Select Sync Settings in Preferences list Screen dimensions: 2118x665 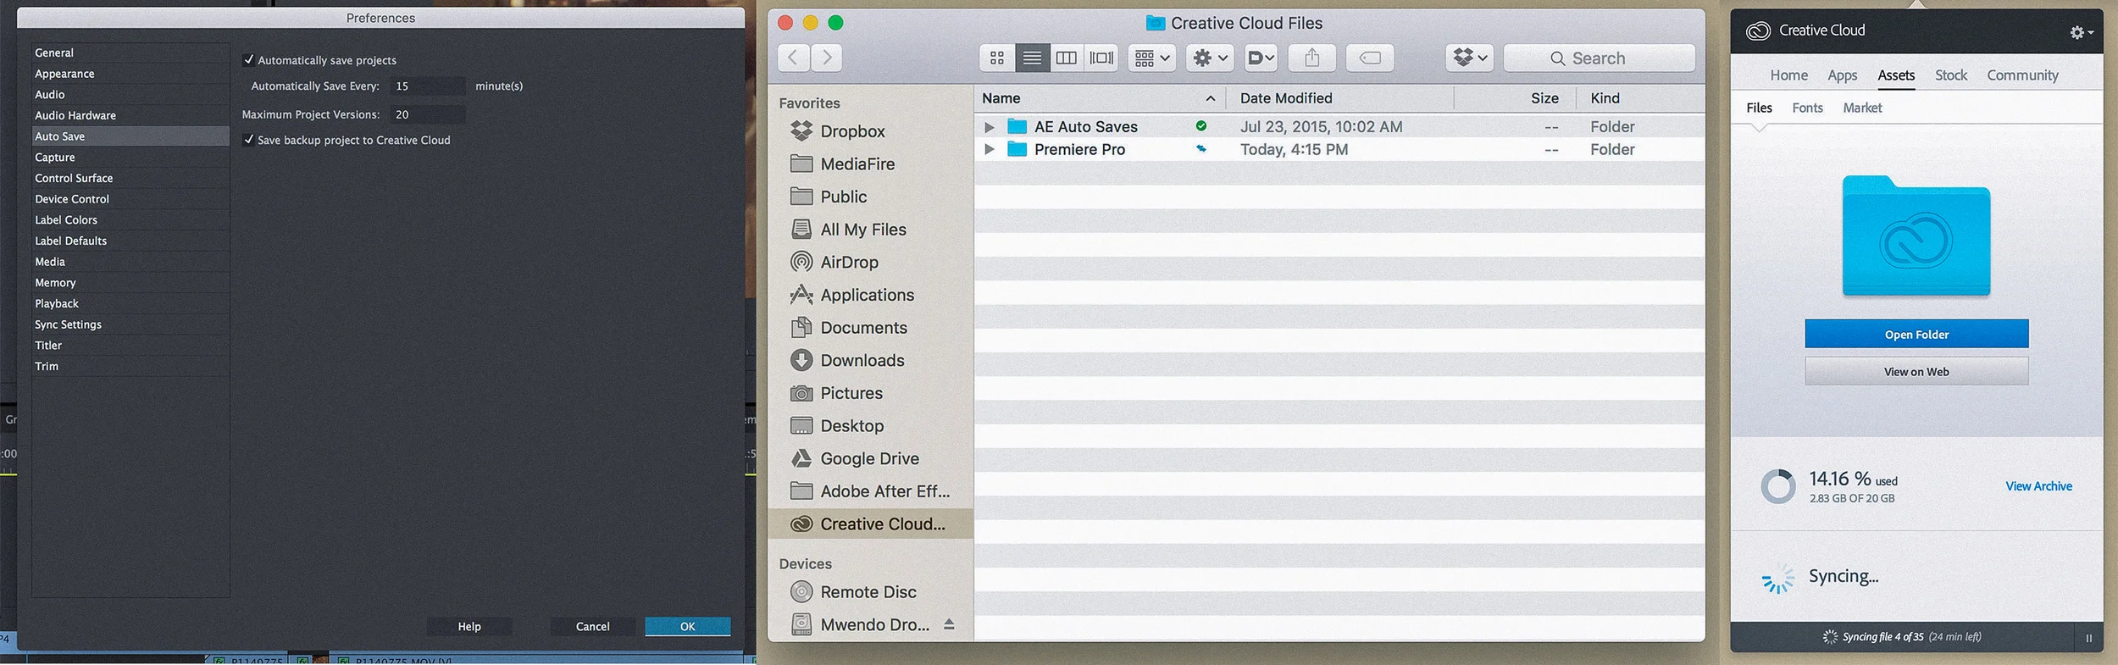tap(130, 324)
